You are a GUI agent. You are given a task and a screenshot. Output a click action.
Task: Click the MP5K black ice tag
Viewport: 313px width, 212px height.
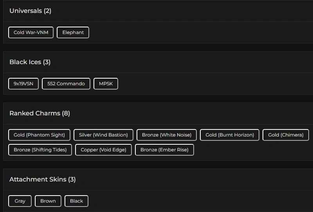pyautogui.click(x=106, y=84)
